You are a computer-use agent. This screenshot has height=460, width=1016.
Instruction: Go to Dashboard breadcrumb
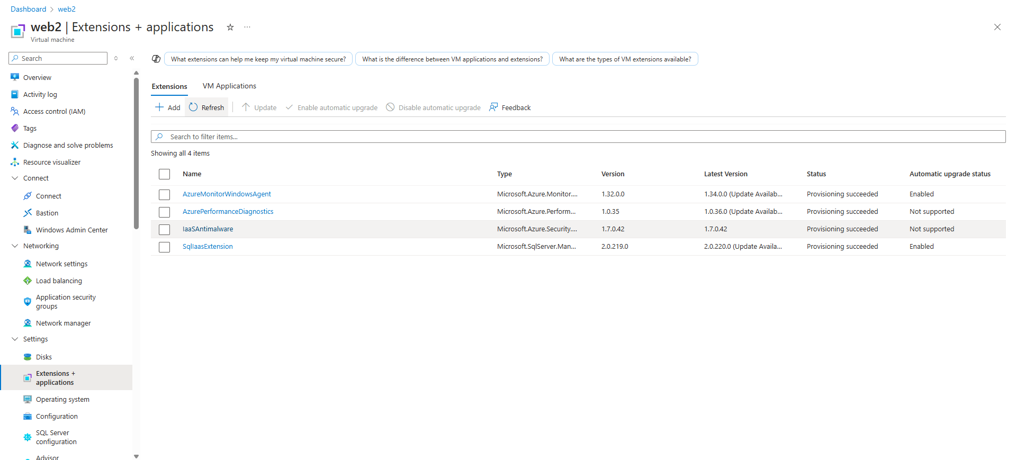[x=29, y=9]
